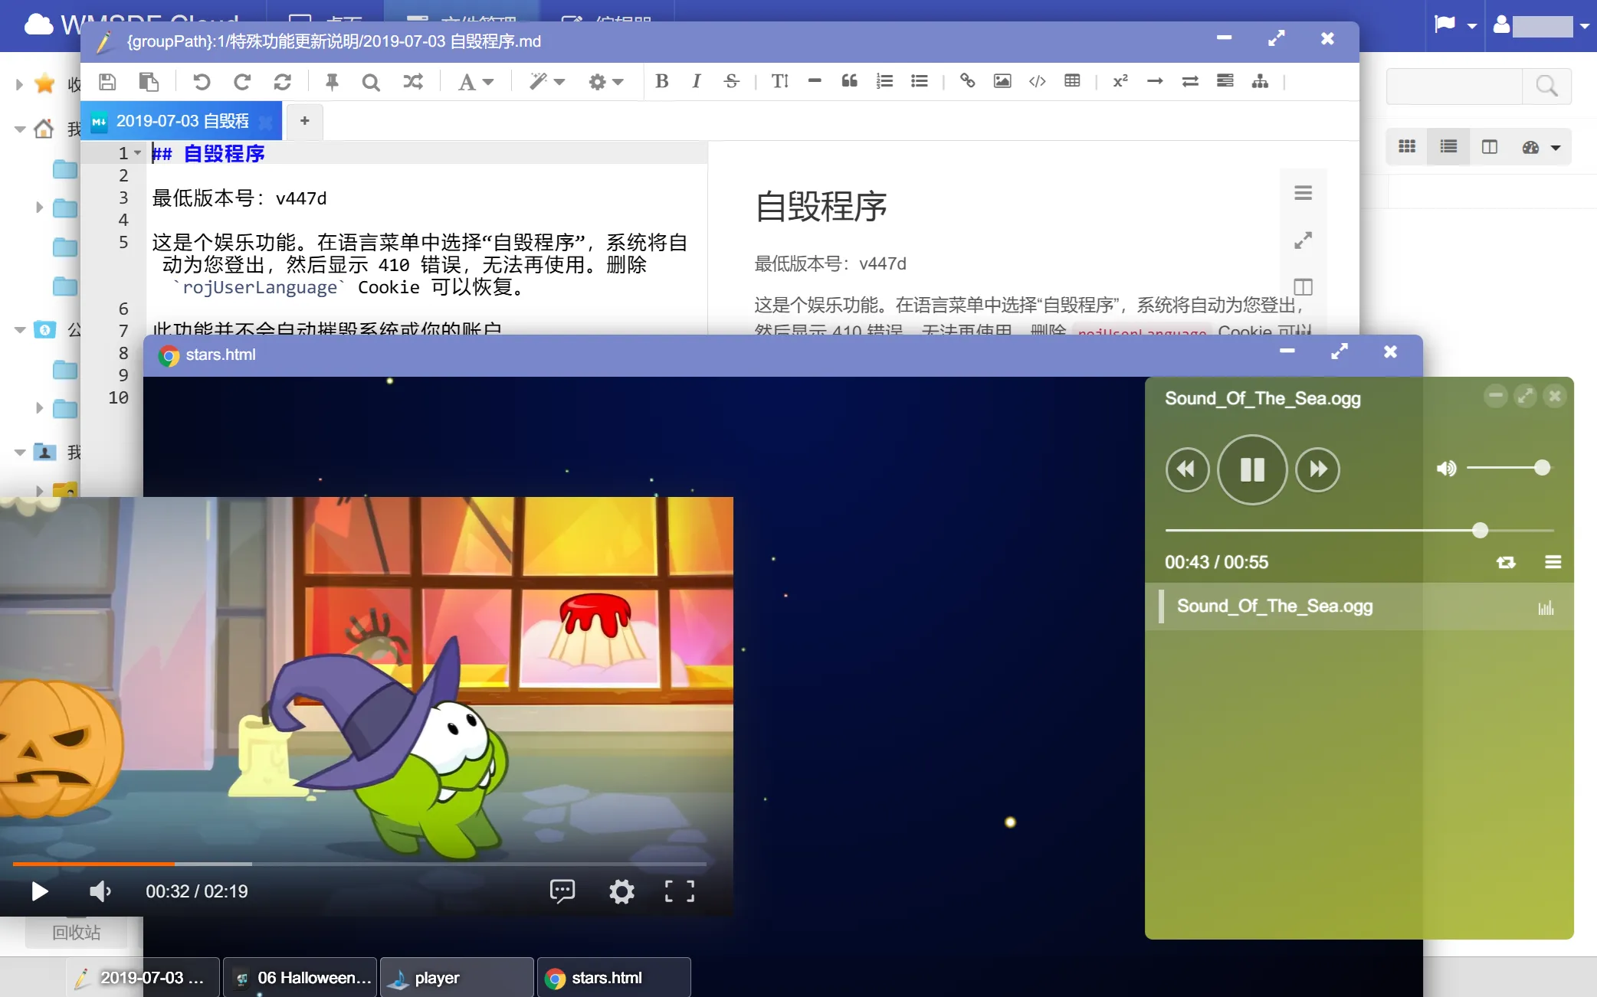Switch to the 06 Halloween taskbar item

300,978
